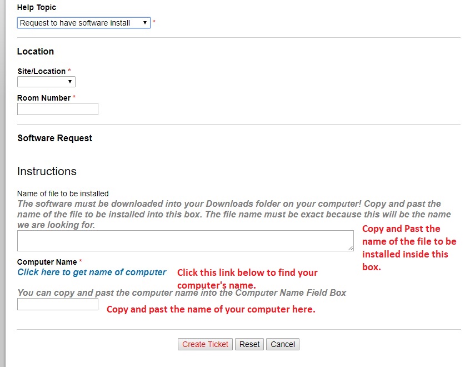Select the Room Number label text
470x367 pixels.
click(44, 98)
